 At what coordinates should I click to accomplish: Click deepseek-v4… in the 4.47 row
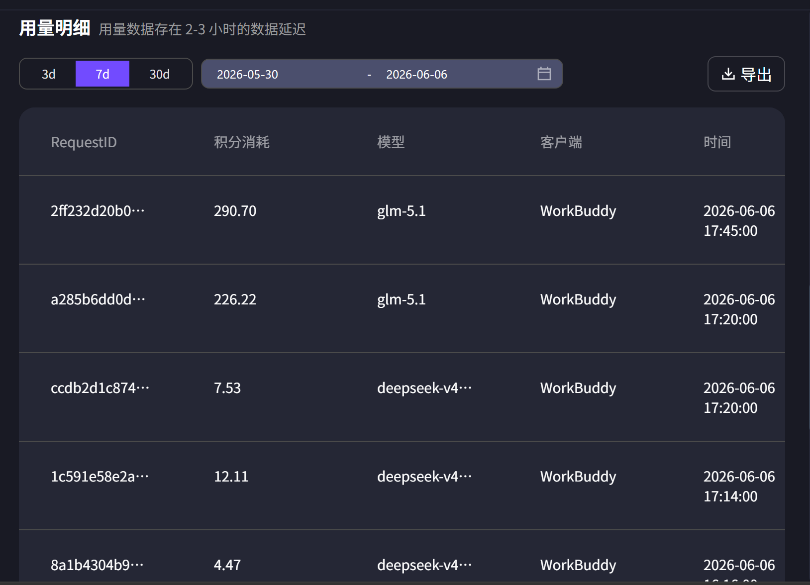pyautogui.click(x=424, y=565)
